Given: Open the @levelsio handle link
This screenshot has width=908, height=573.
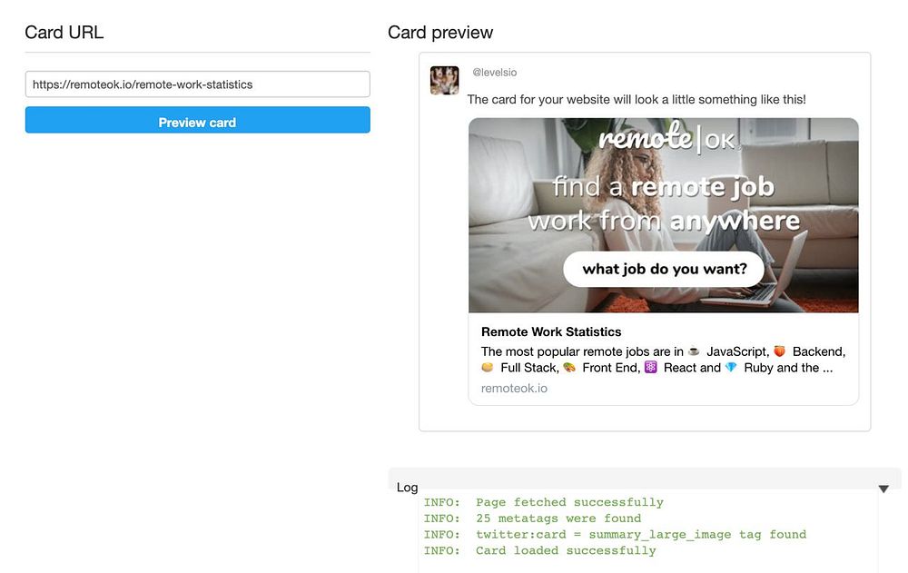Looking at the screenshot, I should 494,73.
